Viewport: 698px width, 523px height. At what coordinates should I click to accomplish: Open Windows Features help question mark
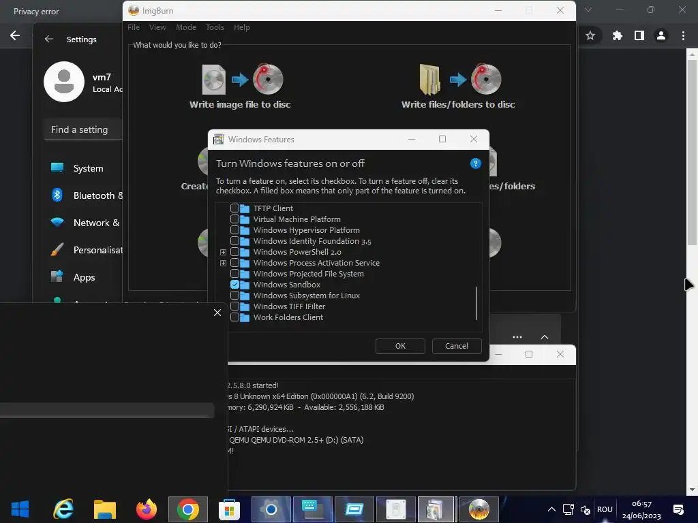point(475,163)
